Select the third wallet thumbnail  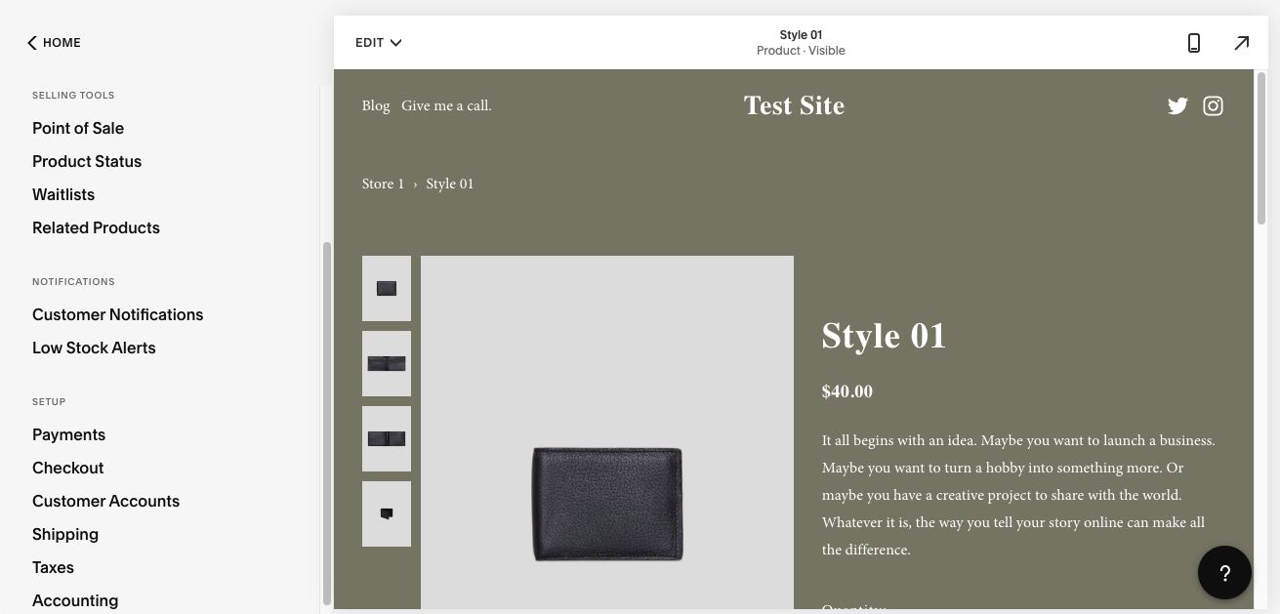pyautogui.click(x=387, y=438)
